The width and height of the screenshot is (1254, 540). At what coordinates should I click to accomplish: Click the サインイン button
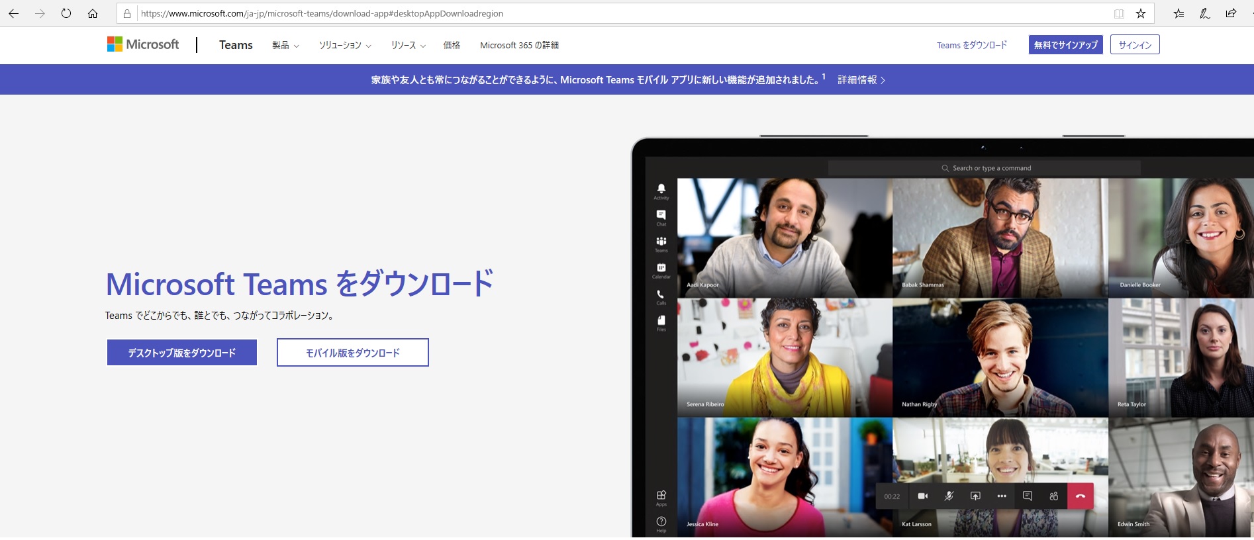pos(1135,44)
